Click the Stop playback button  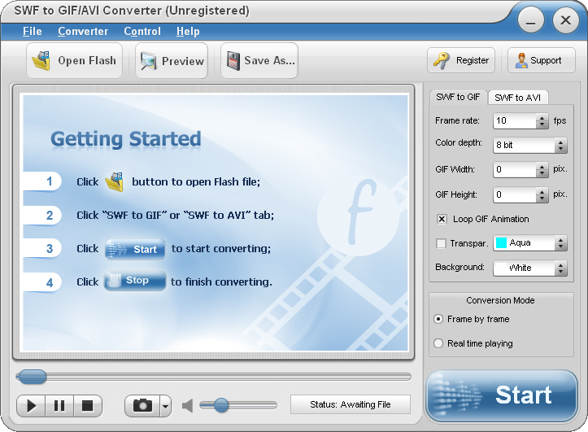click(x=87, y=406)
